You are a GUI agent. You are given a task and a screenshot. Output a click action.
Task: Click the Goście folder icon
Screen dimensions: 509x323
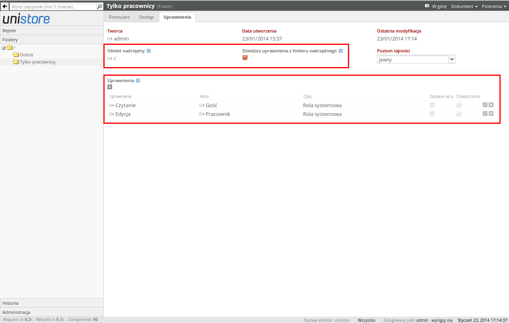(x=16, y=55)
